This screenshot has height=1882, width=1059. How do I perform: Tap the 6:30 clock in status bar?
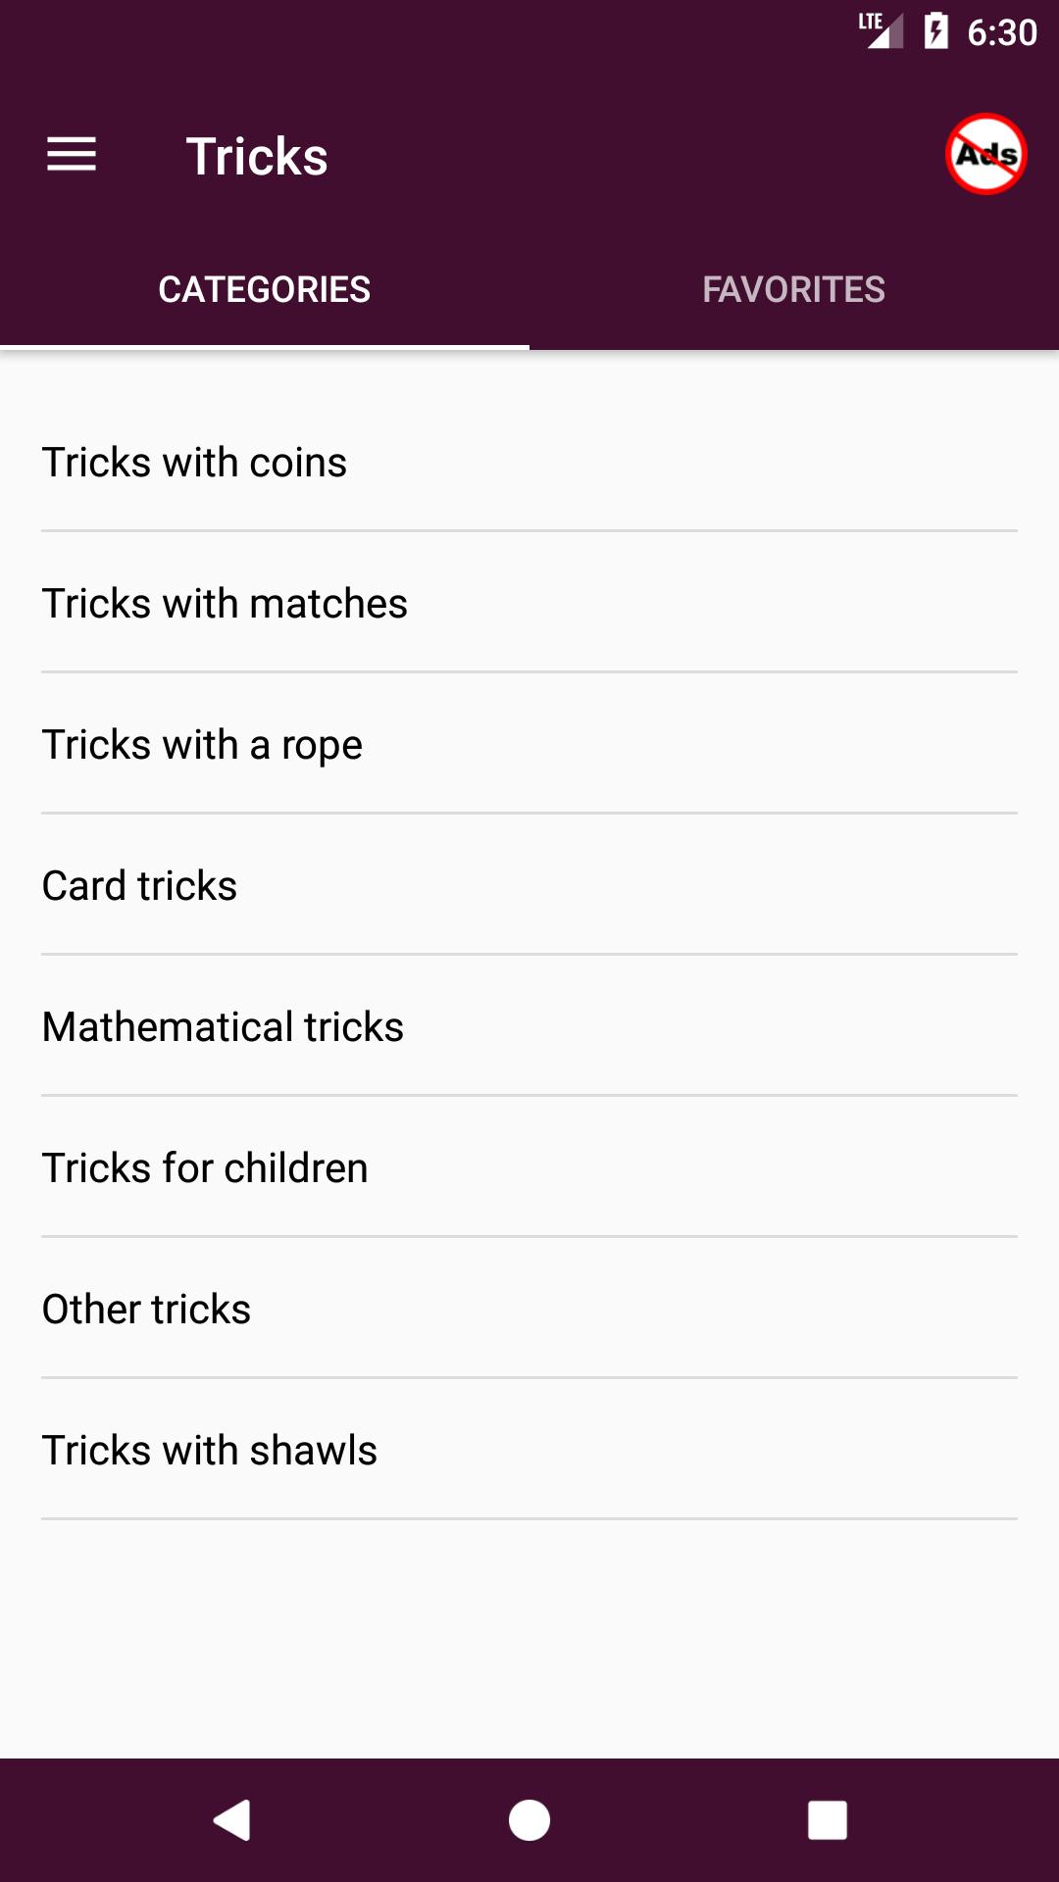tap(1001, 32)
